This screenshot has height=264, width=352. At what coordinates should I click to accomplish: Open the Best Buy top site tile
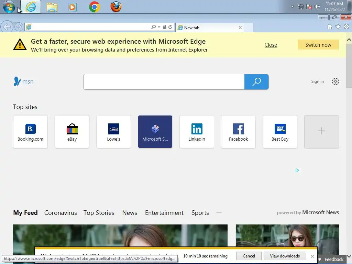(280, 132)
